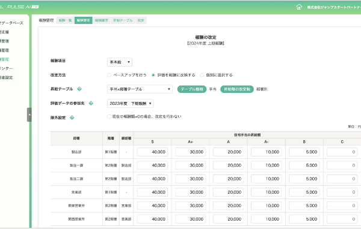Image resolution: width=361 pixels, height=229 pixels.
Task: Edit the A- value for 製造二課 row
Action: pos(266,179)
